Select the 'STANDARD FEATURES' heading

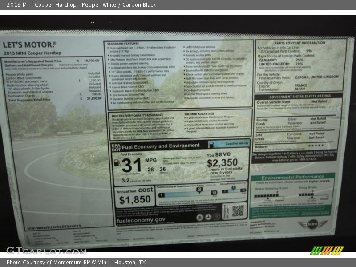tap(123, 44)
